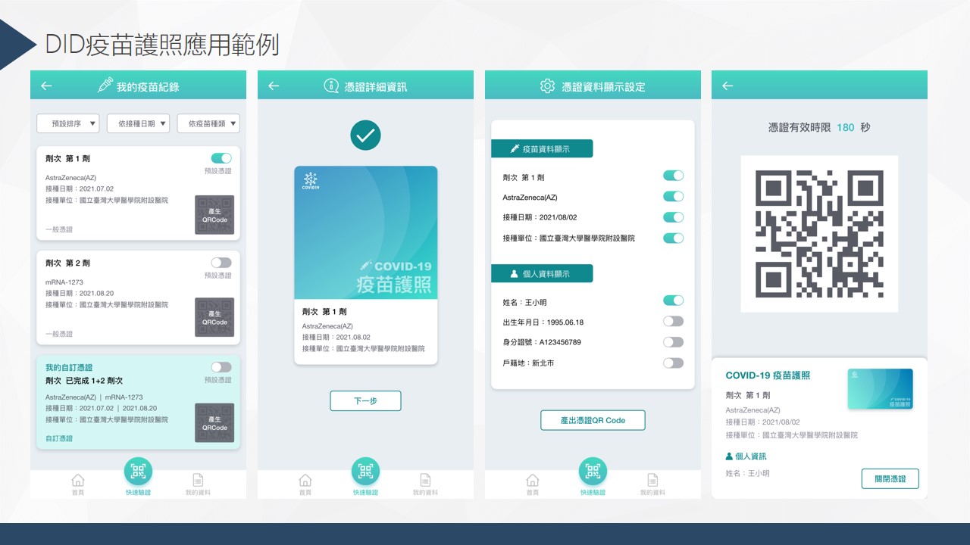Tap 快速驗證 scan button on 顯示設定 screen
This screenshot has height=545, width=970.
pyautogui.click(x=593, y=472)
